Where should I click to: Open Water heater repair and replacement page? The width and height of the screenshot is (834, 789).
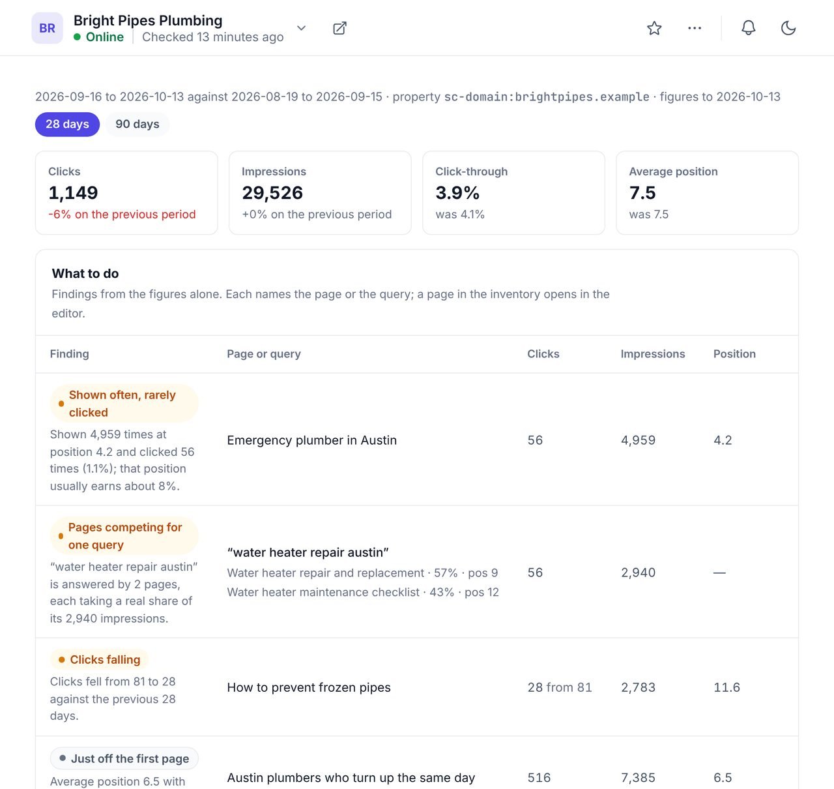click(x=326, y=573)
